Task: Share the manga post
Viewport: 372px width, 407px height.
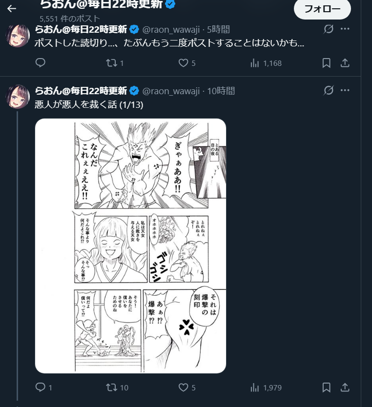Action: 345,387
